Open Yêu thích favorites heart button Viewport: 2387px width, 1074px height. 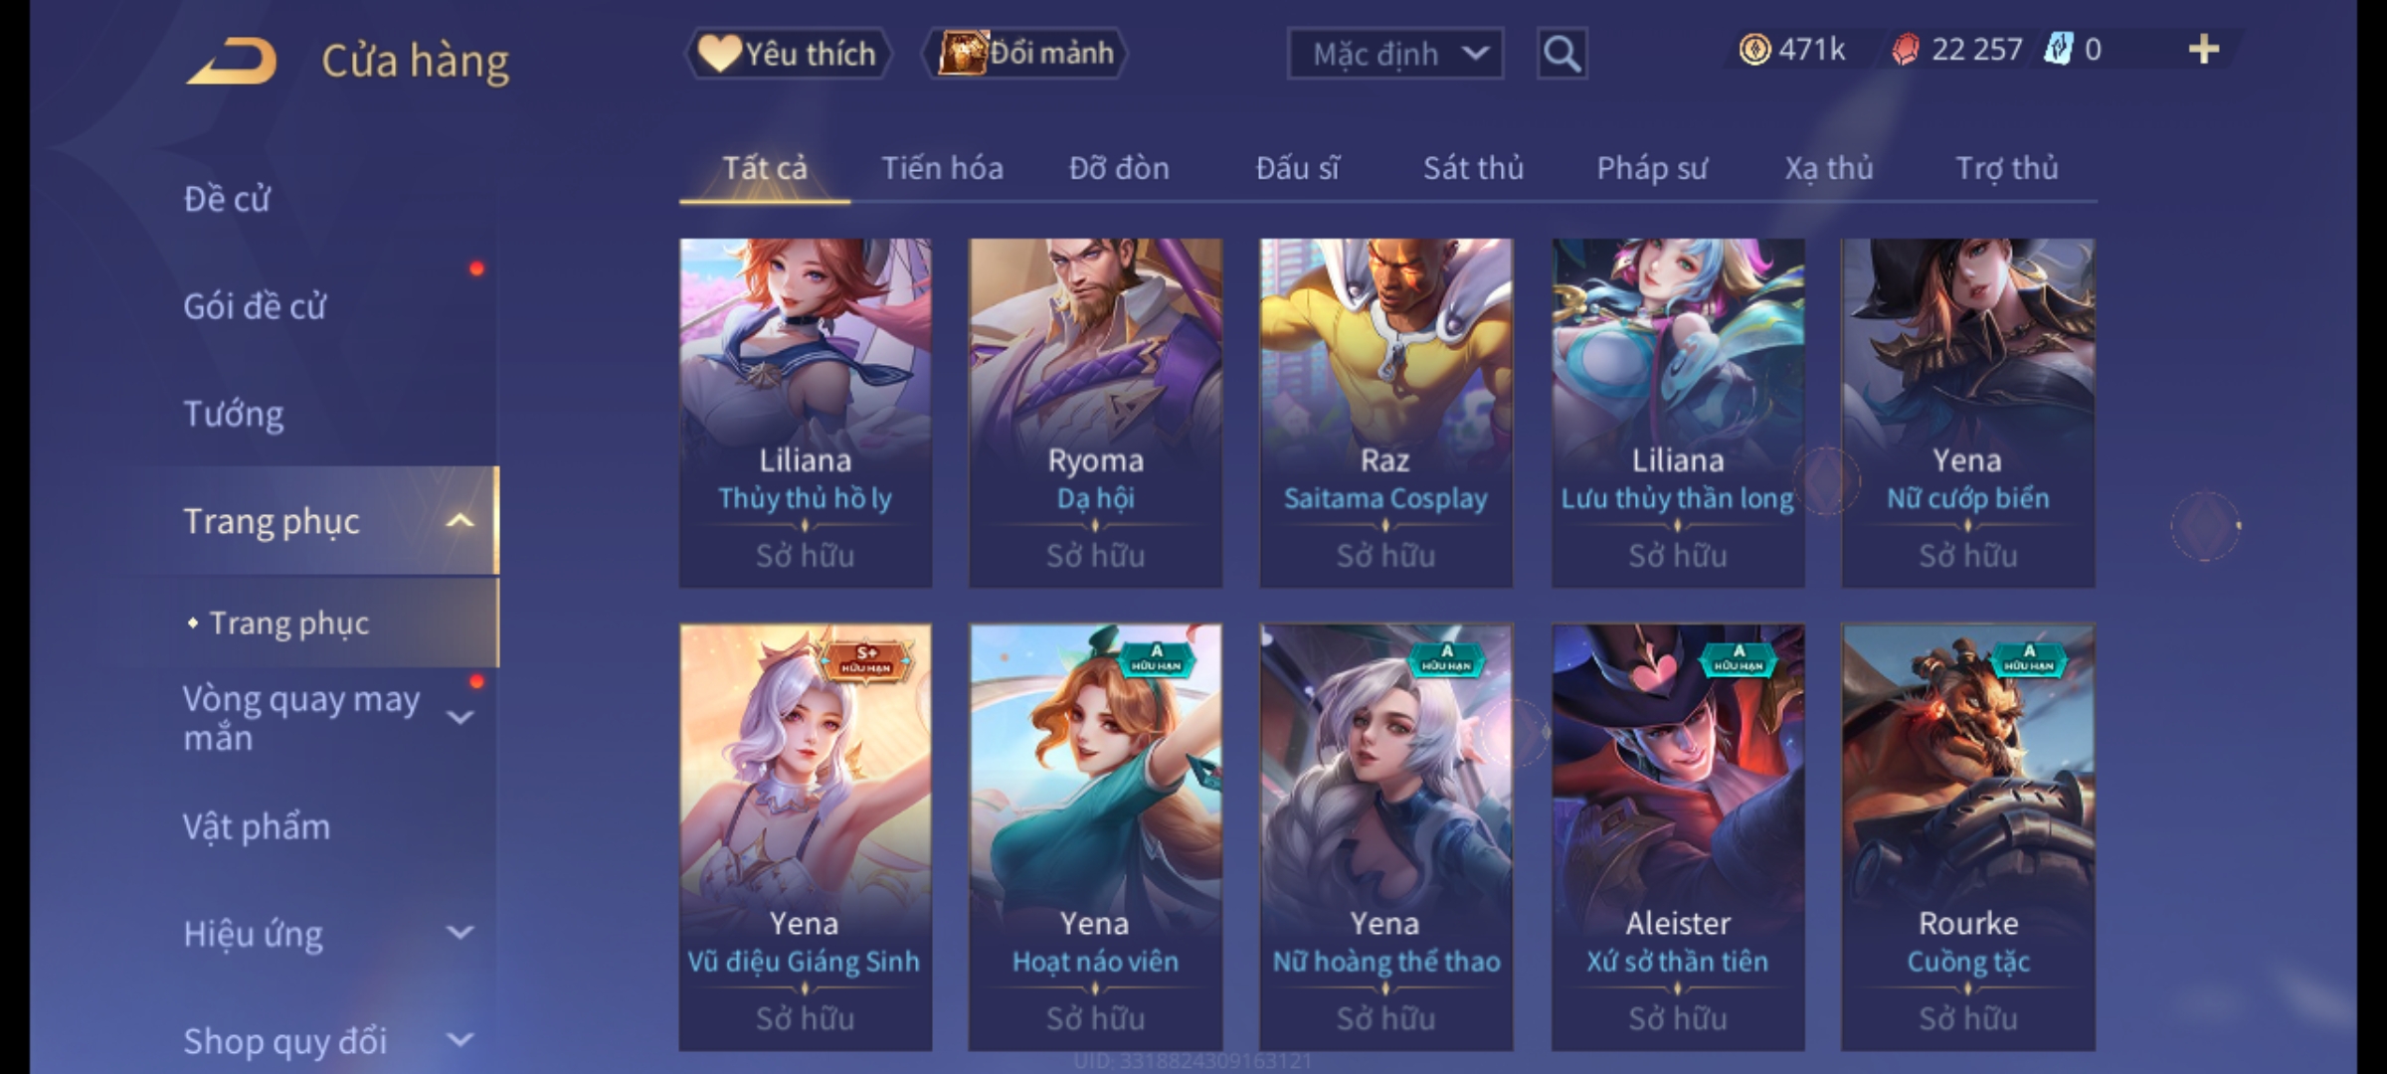pyautogui.click(x=788, y=54)
